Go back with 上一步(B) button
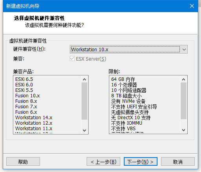Viewport: 201px width, 172px height. pos(103,161)
